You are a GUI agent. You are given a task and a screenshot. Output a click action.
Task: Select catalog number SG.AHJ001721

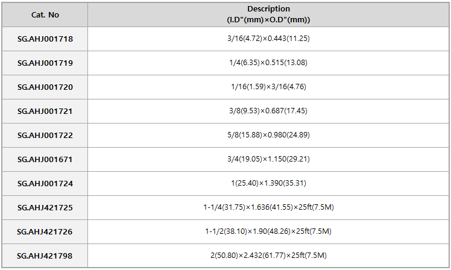pyautogui.click(x=45, y=111)
